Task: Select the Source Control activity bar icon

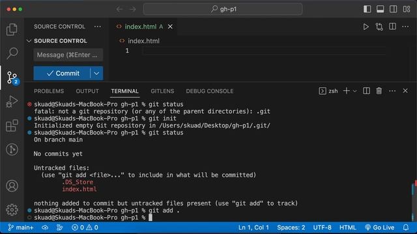Action: (x=12, y=77)
